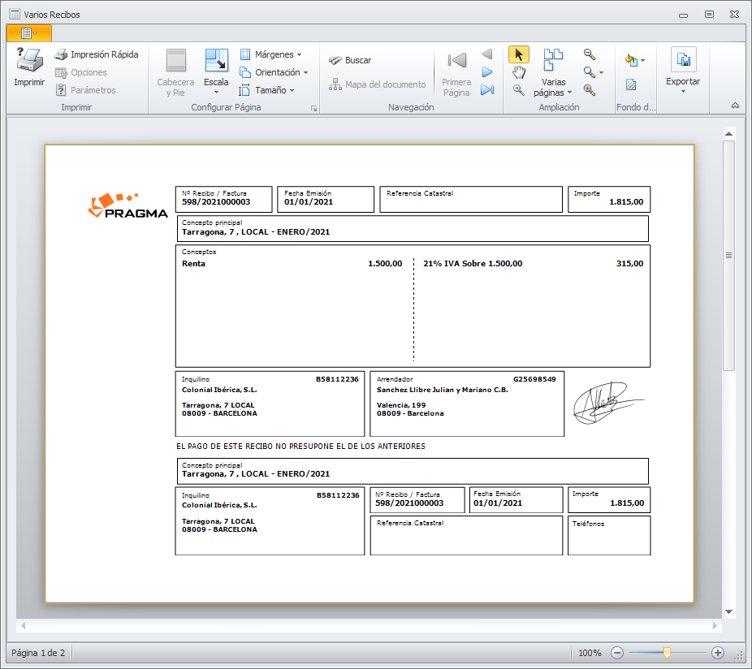Click the 'Página 1 de 2' status text
This screenshot has width=752, height=669.
38,653
